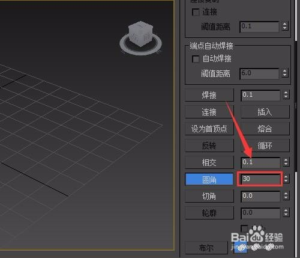Screen dimensions: 300x258
Task: Click the spinner beside the 圆角 value
Action: [x=286, y=179]
